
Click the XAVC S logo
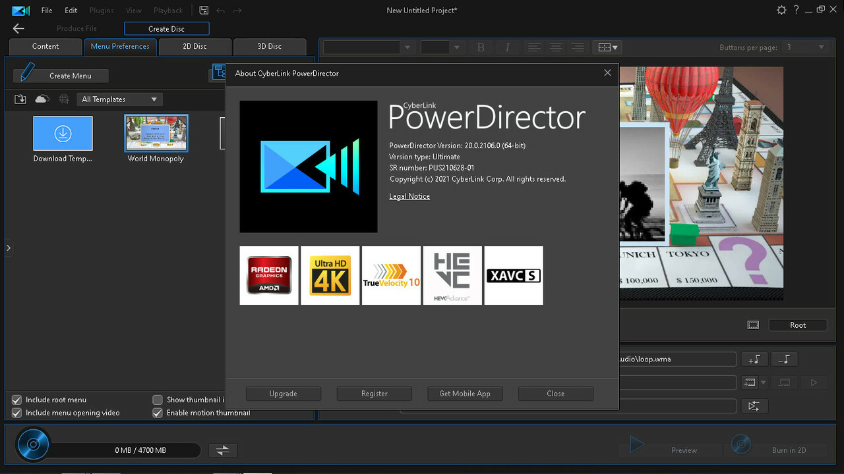click(x=514, y=275)
